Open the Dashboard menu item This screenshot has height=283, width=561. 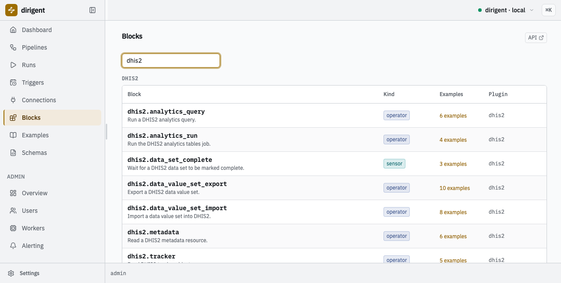point(52,30)
